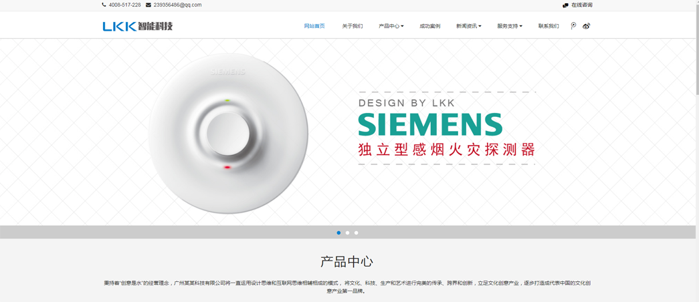699x302 pixels.
Task: Click the 239356486@qq.com email link
Action: pyautogui.click(x=177, y=5)
